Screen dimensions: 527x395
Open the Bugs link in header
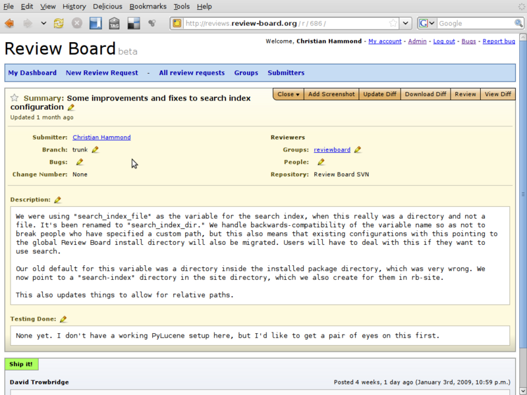468,41
